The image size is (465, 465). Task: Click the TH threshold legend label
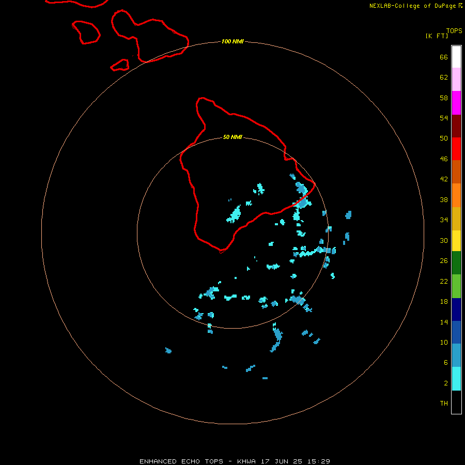click(x=444, y=404)
